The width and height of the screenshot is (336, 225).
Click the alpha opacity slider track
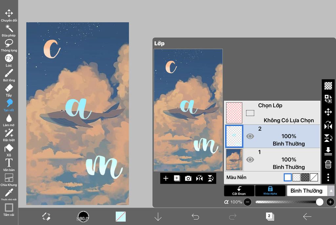tap(287, 202)
